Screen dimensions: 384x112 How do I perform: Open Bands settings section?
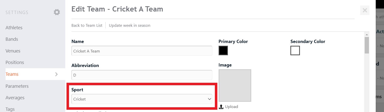point(12,39)
